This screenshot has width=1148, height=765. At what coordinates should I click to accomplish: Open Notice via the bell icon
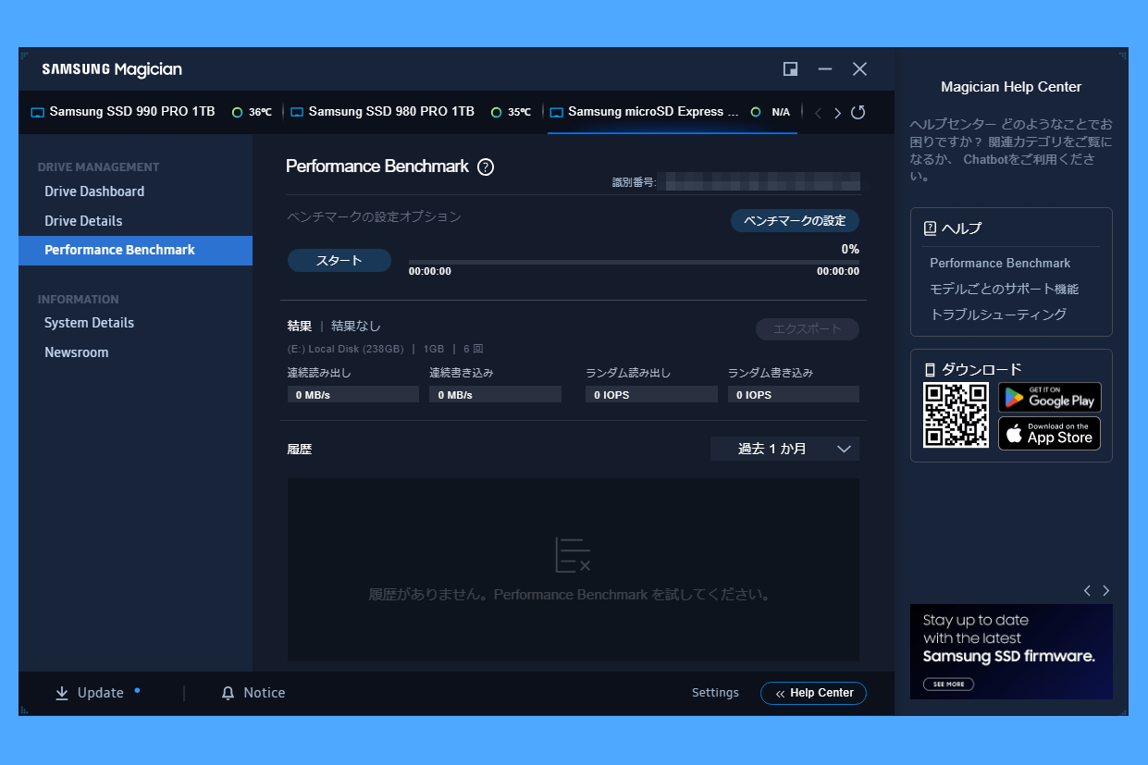228,694
